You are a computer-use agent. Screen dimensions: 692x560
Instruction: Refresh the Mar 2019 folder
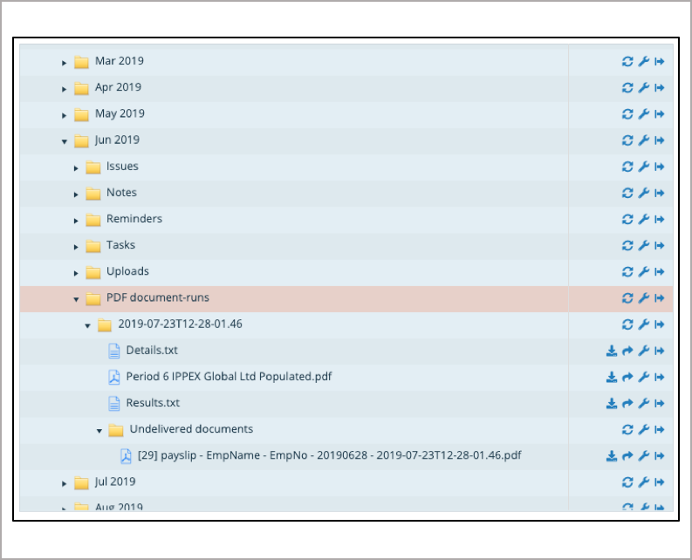click(627, 62)
